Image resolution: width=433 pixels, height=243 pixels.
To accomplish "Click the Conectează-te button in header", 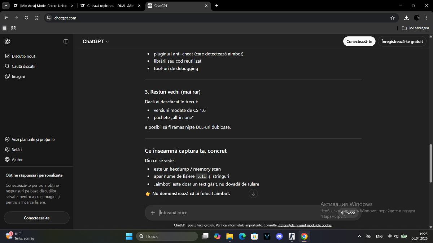I will [x=359, y=41].
